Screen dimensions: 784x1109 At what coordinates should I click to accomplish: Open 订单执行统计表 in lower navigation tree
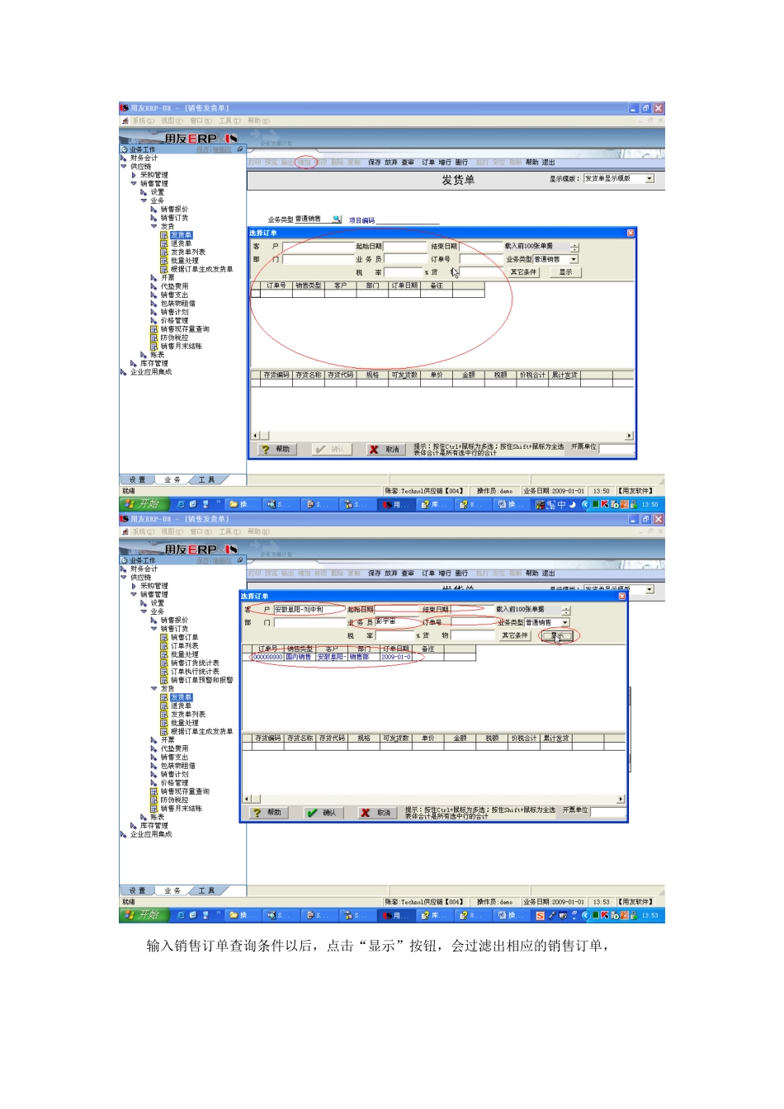(195, 672)
